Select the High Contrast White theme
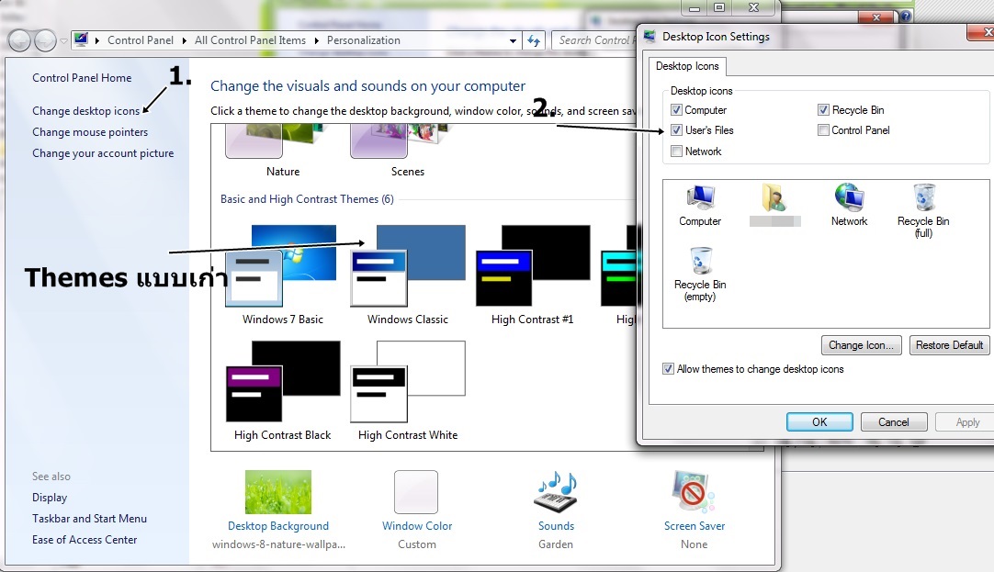 coord(408,391)
